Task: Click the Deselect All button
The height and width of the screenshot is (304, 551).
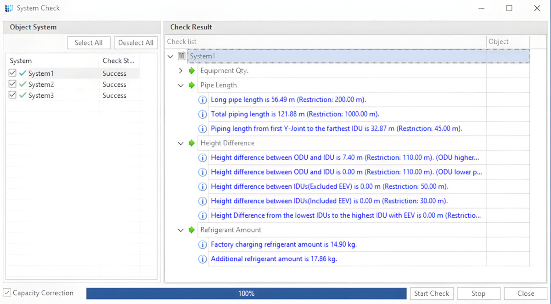Action: [x=135, y=43]
